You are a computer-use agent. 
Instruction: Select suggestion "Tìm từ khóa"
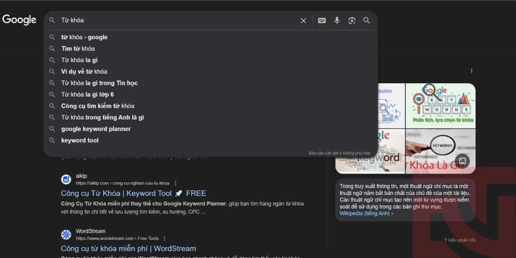pyautogui.click(x=211, y=49)
